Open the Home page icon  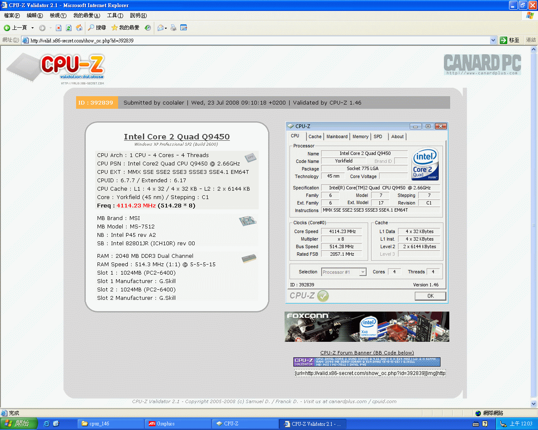coord(79,28)
